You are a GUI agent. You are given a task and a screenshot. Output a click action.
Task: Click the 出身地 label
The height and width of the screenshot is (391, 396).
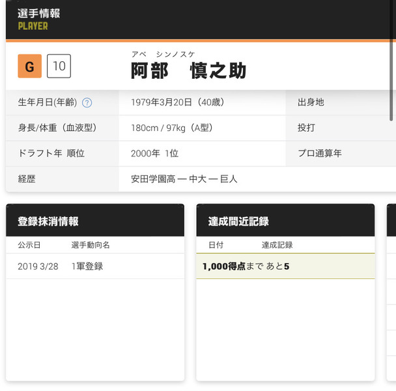click(x=311, y=102)
